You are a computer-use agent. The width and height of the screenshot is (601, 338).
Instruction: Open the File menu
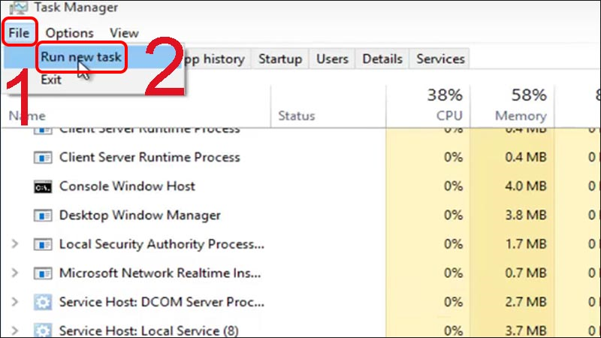click(x=19, y=33)
